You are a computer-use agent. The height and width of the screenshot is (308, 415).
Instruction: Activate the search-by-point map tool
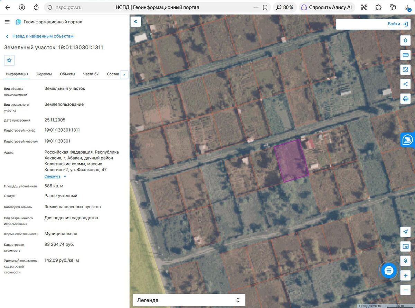pos(405,261)
